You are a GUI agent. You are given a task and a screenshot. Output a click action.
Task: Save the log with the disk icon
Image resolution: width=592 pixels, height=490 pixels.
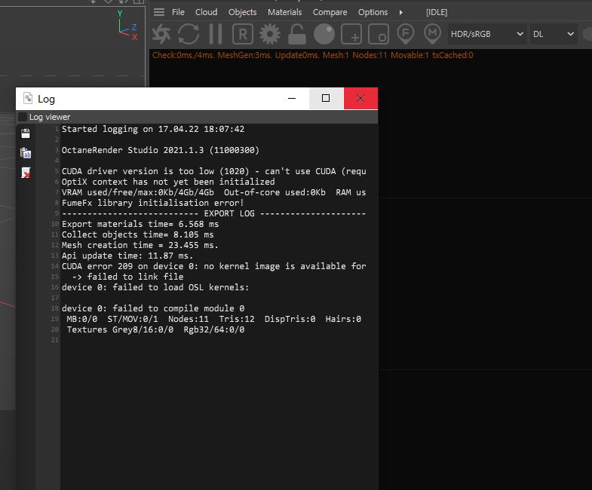pyautogui.click(x=26, y=133)
